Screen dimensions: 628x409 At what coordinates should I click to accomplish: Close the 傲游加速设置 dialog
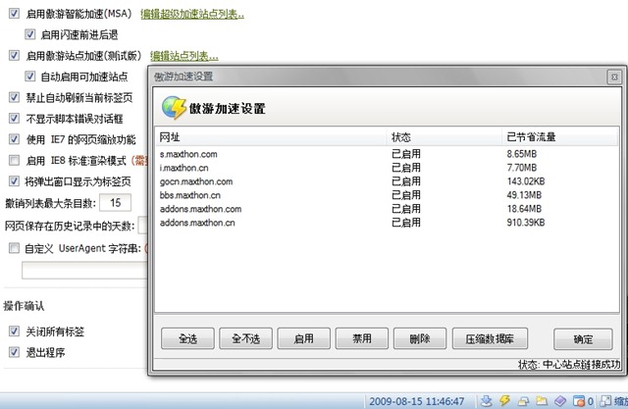[614, 77]
